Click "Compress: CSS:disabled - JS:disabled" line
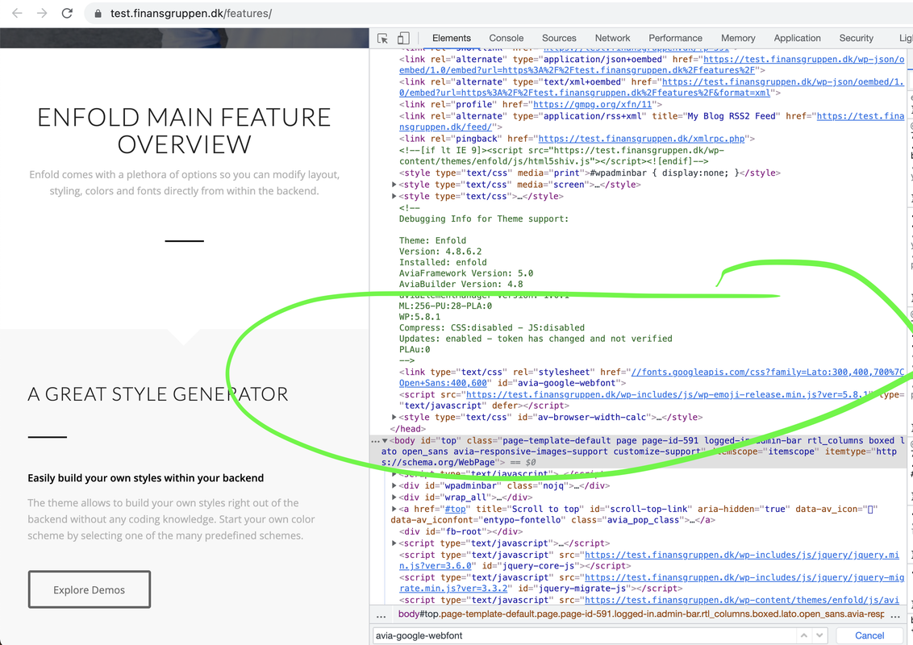 coord(491,327)
